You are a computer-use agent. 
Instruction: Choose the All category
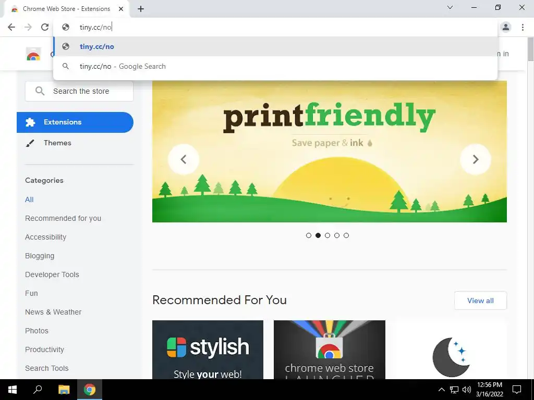[x=29, y=199]
